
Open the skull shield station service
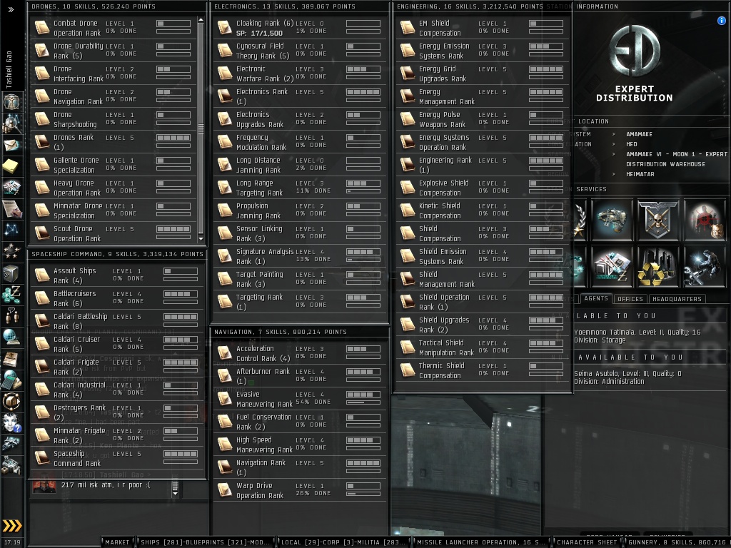(x=658, y=219)
